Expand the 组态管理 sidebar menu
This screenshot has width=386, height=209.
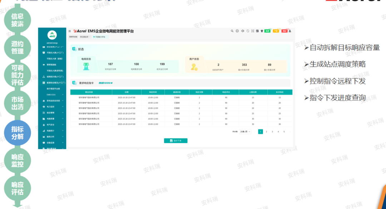[x=52, y=113]
